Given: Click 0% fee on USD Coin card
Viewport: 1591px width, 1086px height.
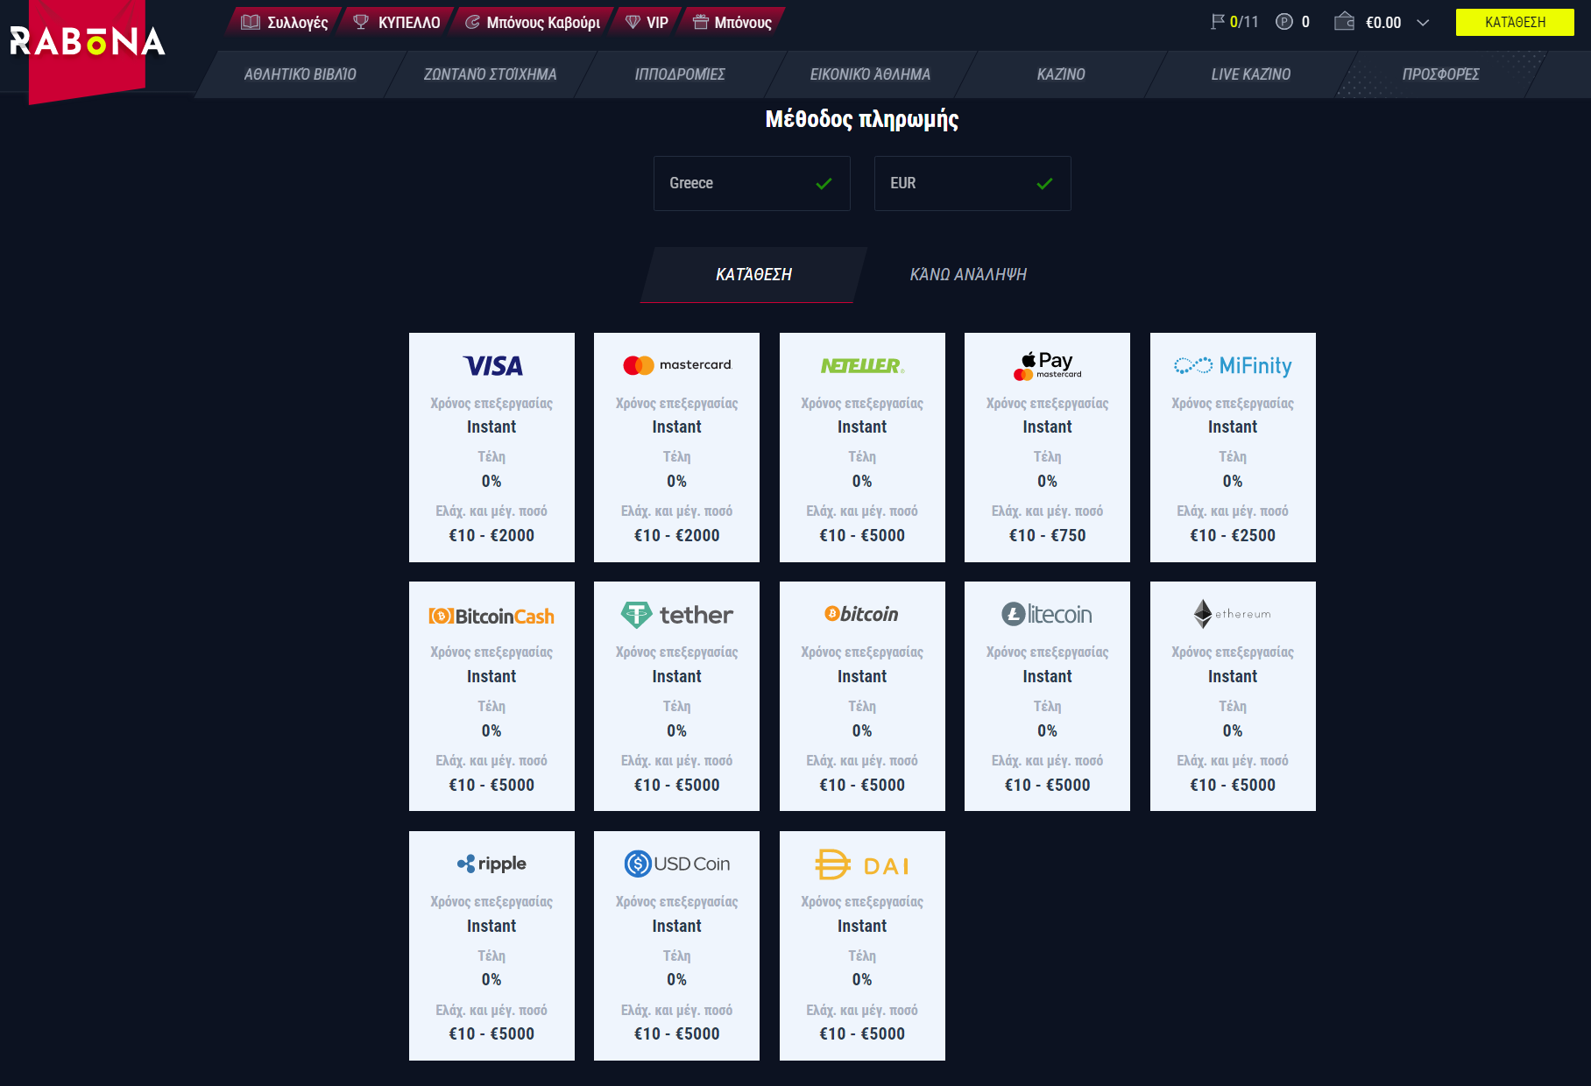Looking at the screenshot, I should point(677,980).
